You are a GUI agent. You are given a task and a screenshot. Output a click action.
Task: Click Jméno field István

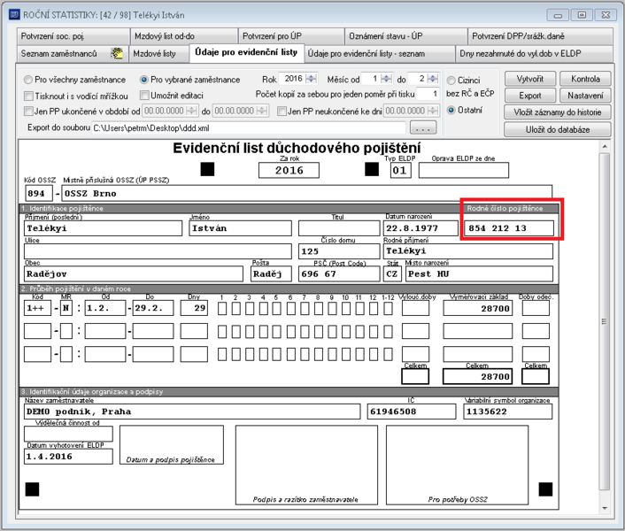tap(241, 228)
